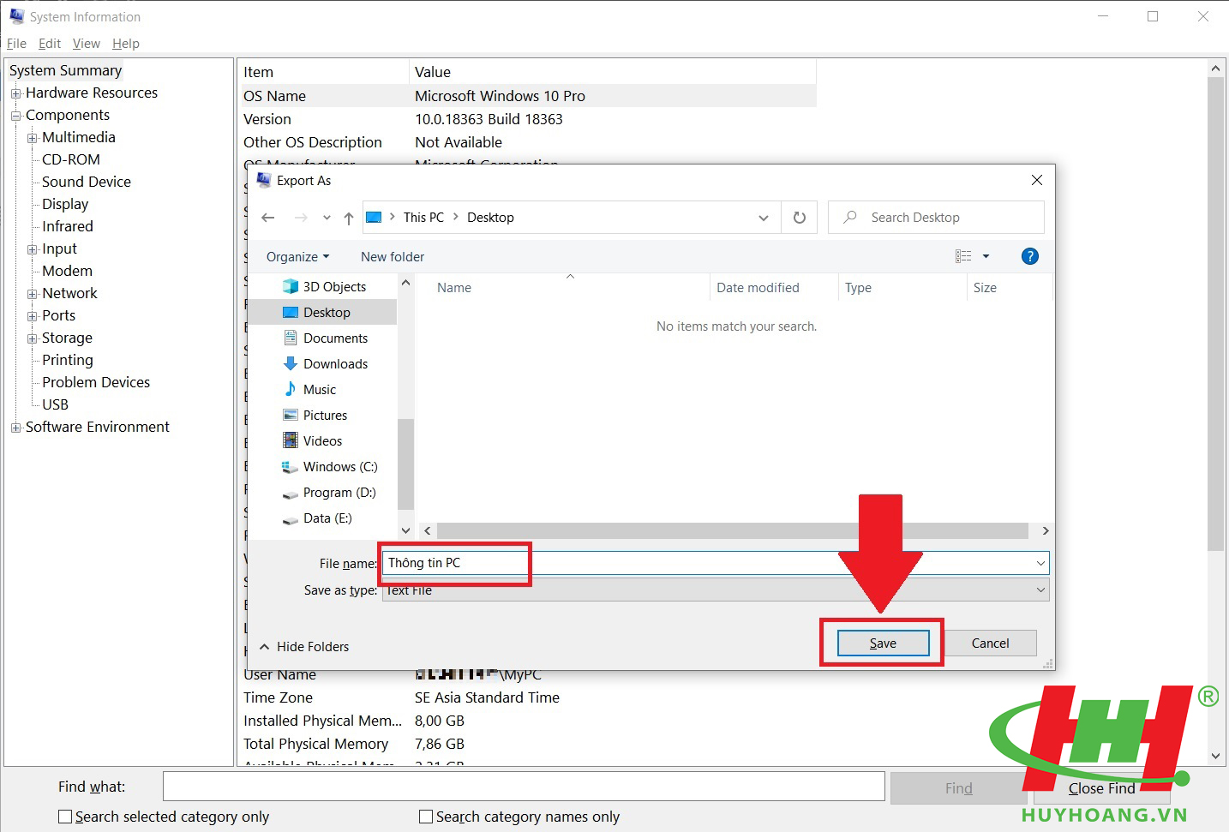
Task: Open the Save as type dropdown
Action: [x=1040, y=590]
